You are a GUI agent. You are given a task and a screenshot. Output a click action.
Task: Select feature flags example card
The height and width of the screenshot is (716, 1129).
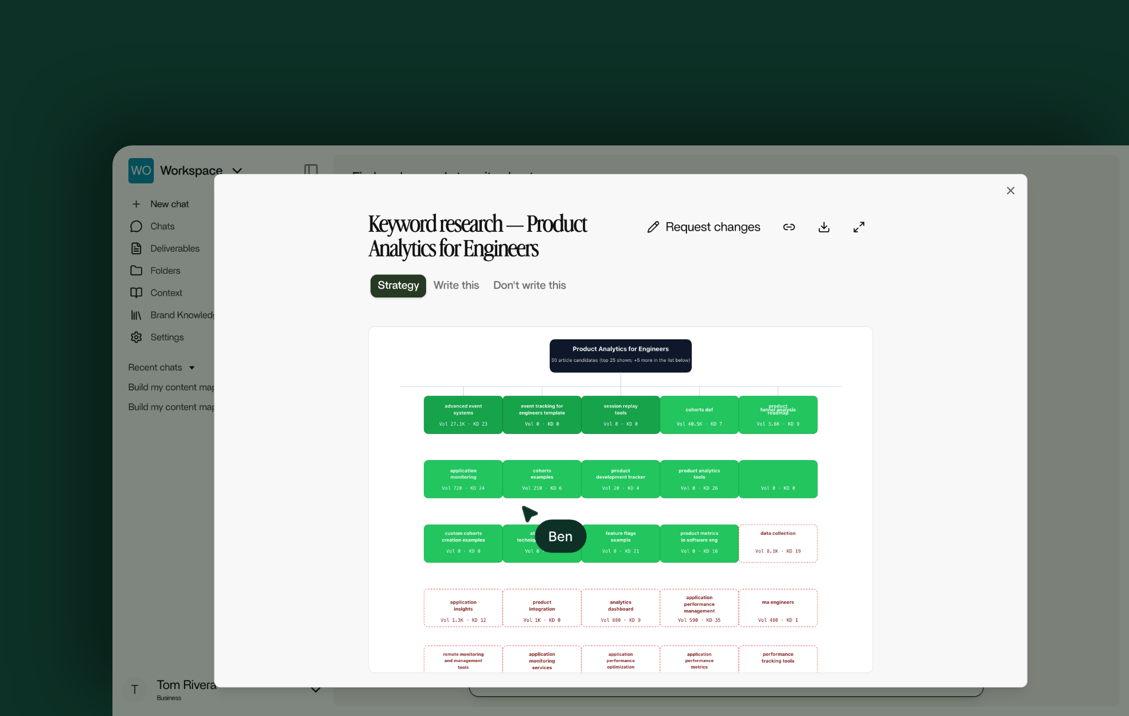620,543
